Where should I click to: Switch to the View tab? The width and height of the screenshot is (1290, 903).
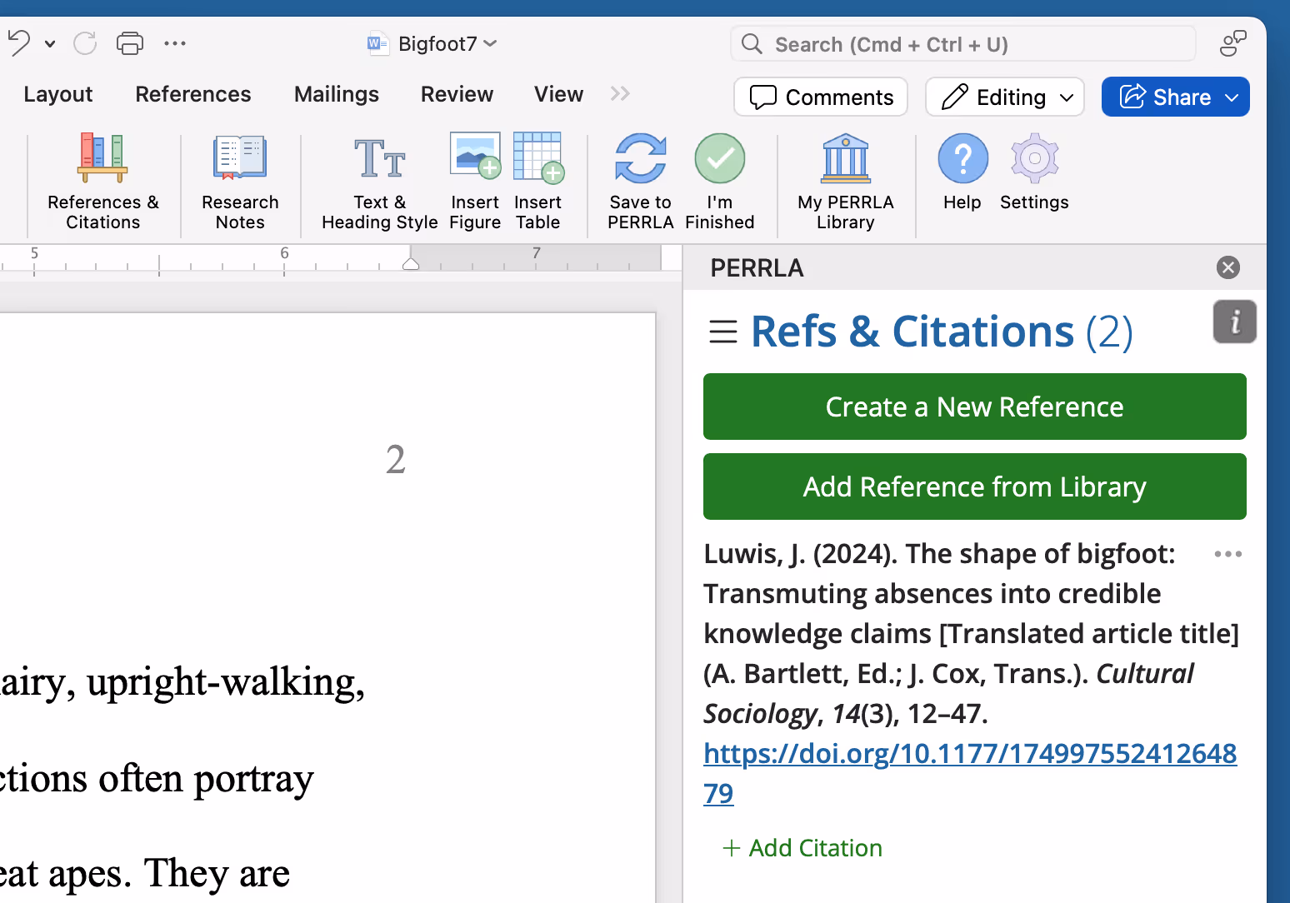coord(558,94)
